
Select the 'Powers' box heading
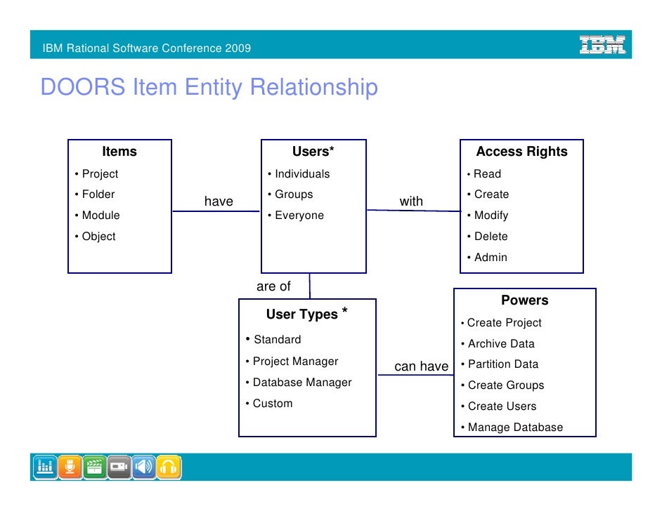point(525,300)
